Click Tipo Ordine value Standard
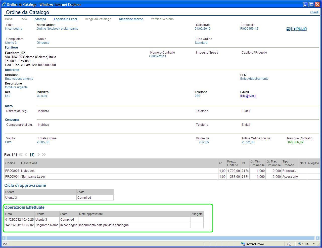Image resolution: width=322 pixels, height=248 pixels. click(x=201, y=43)
